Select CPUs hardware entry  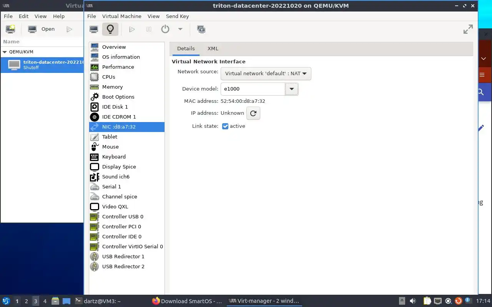(127, 77)
